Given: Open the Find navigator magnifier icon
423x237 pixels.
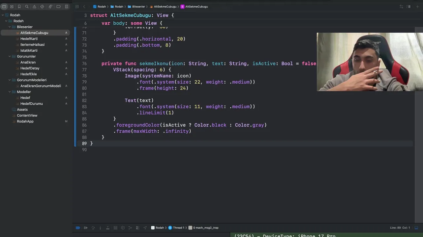Looking at the screenshot, I should (27, 7).
